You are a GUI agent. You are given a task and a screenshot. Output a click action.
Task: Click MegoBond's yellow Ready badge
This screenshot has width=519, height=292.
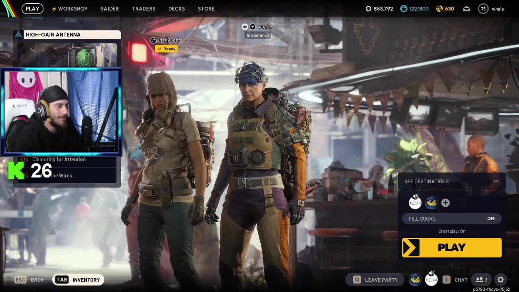coord(166,49)
